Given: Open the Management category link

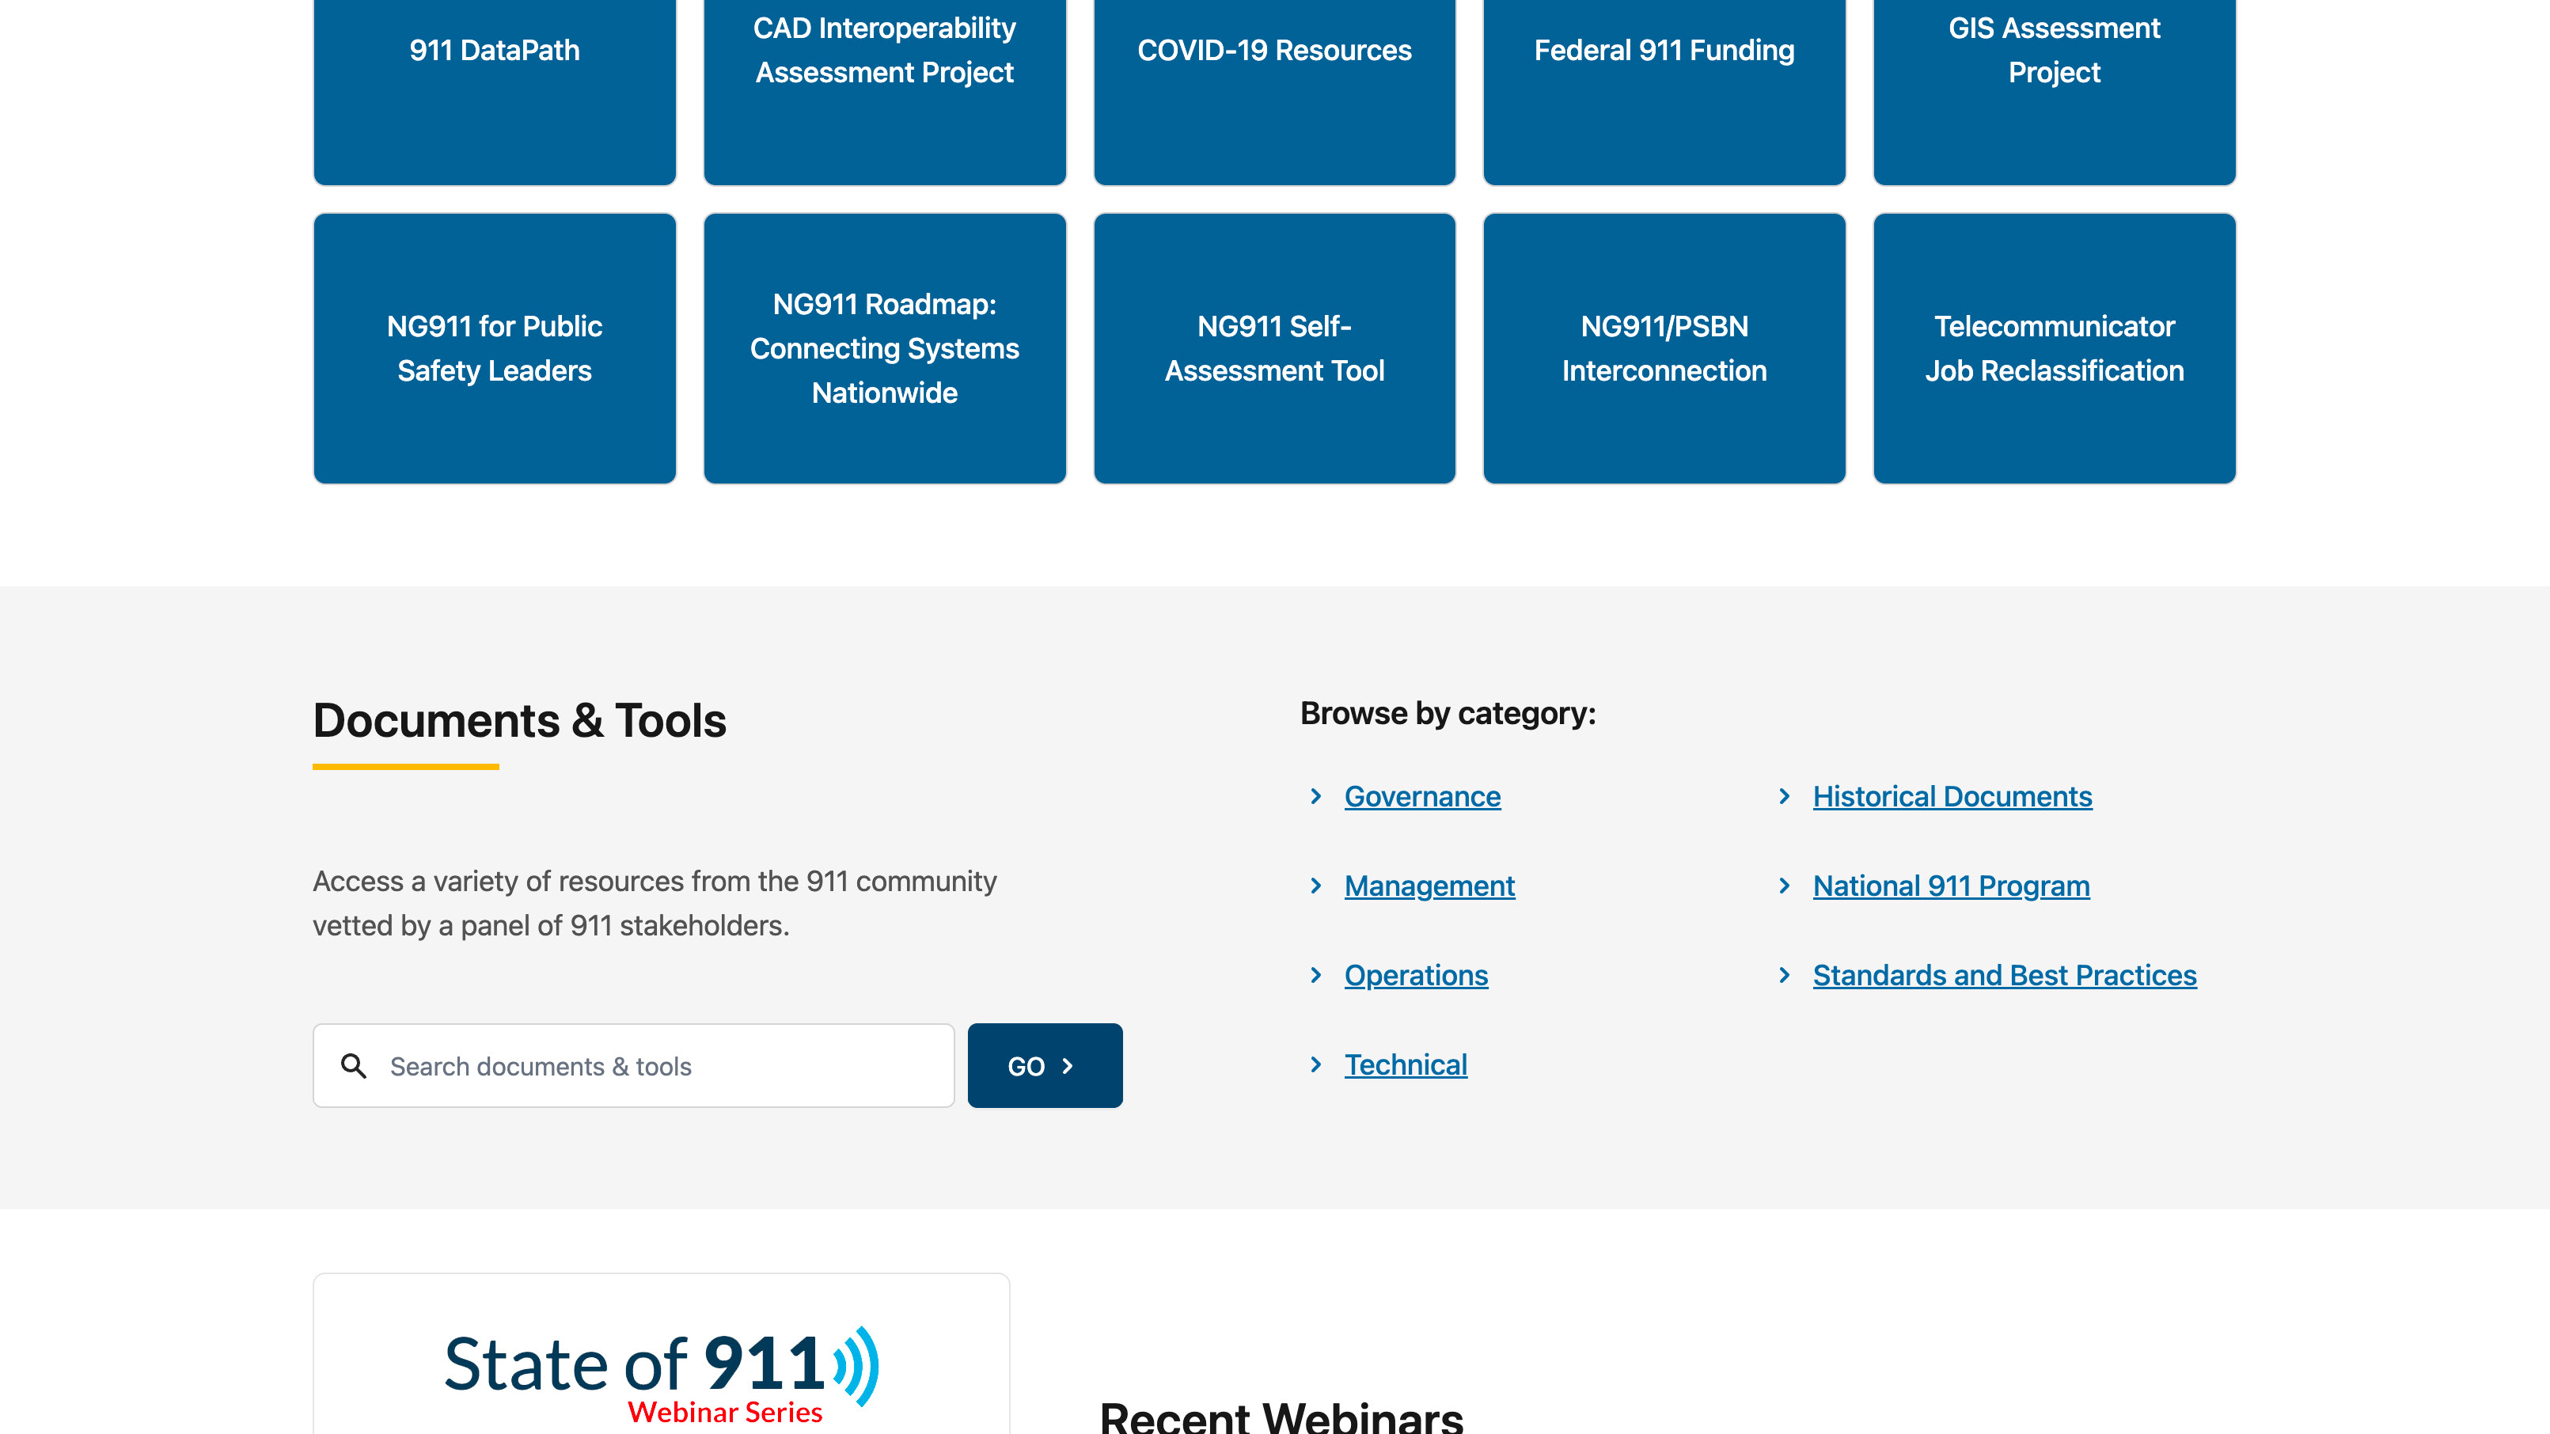Looking at the screenshot, I should [x=1429, y=886].
